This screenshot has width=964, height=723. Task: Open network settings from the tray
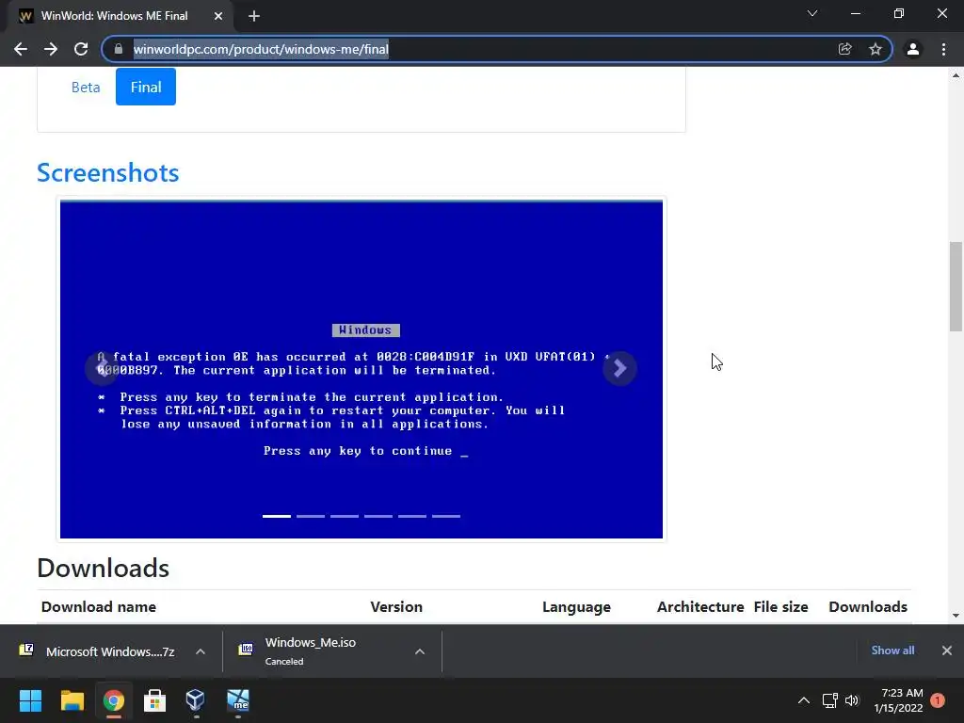(830, 700)
